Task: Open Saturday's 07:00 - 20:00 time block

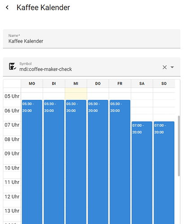Action: (x=142, y=172)
